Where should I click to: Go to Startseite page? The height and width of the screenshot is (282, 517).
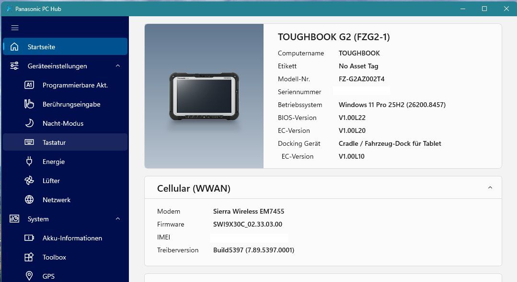click(65, 47)
